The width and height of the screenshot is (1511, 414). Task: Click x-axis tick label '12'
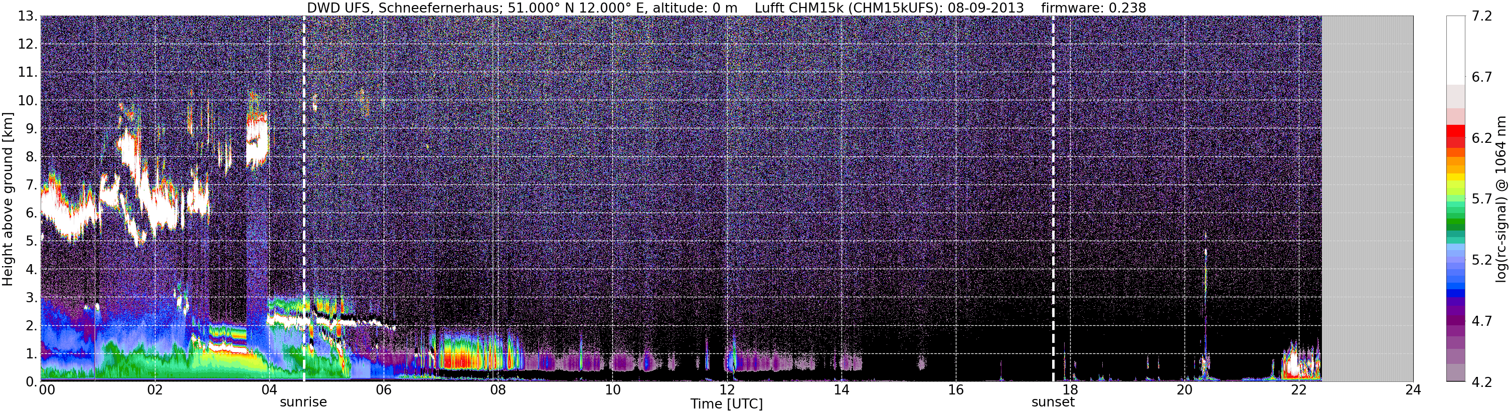(x=727, y=390)
